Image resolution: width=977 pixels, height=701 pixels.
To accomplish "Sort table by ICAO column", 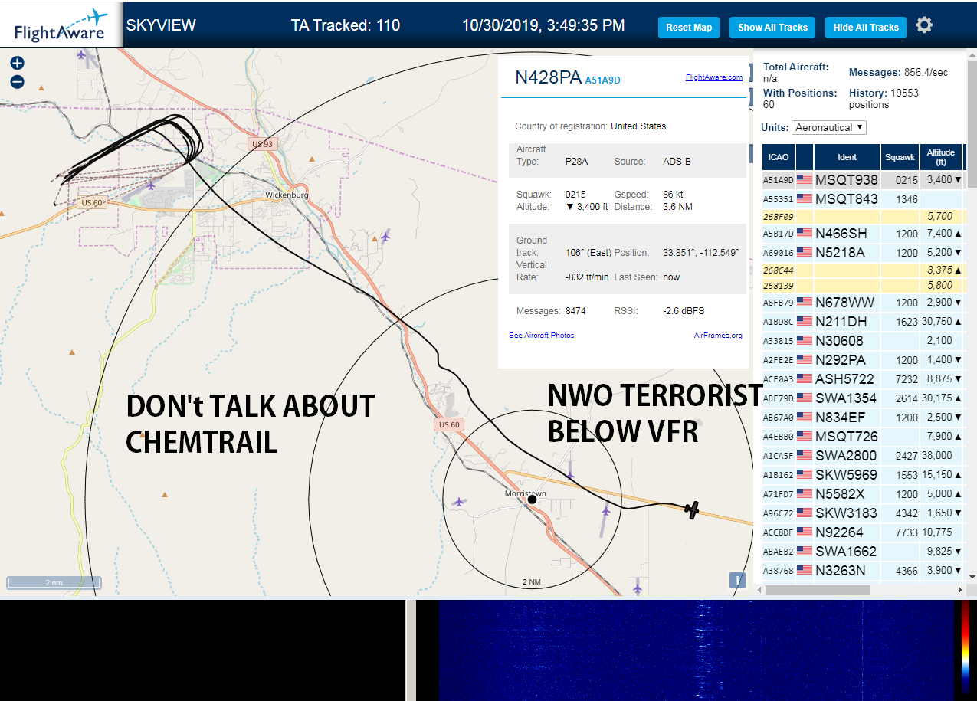I will coord(778,157).
